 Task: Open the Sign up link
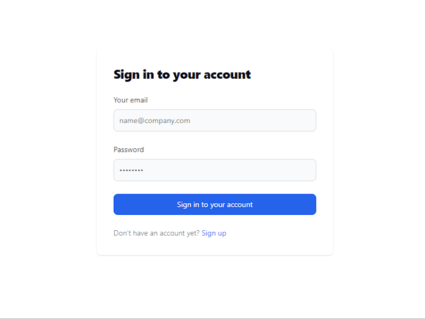point(214,233)
